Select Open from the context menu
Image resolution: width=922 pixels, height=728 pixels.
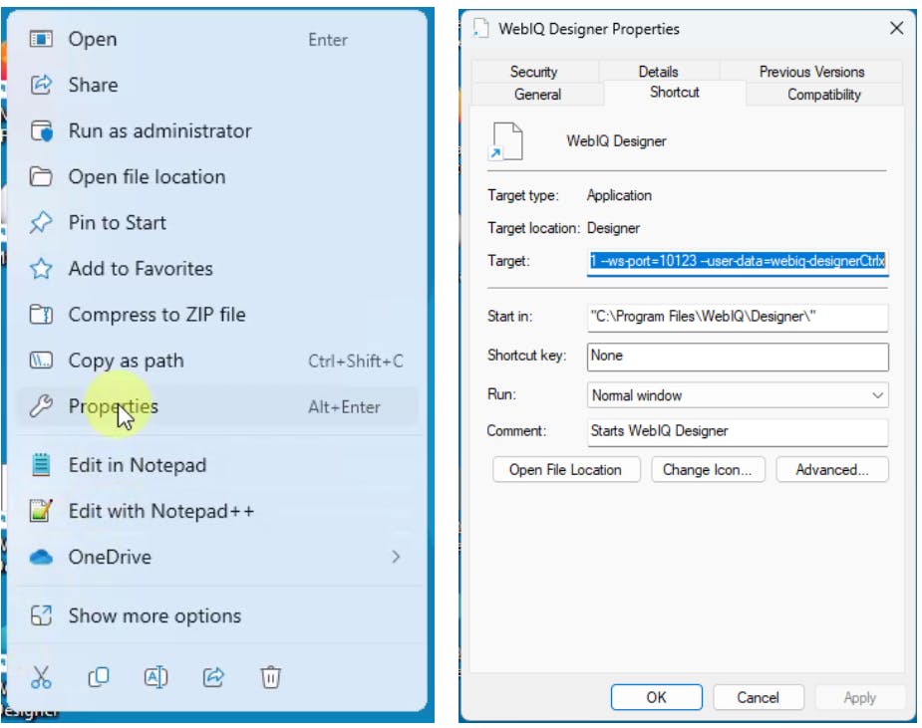(217, 40)
